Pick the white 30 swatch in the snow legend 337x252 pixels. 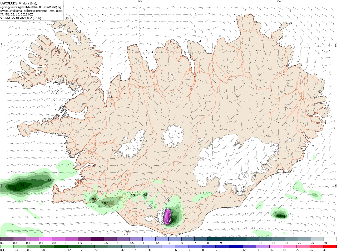330,239
